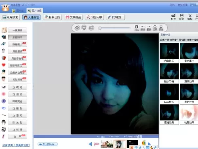The image size is (198, 149).
Task: Click the red lips icon in sidebar
Action: click(x=4, y=65)
